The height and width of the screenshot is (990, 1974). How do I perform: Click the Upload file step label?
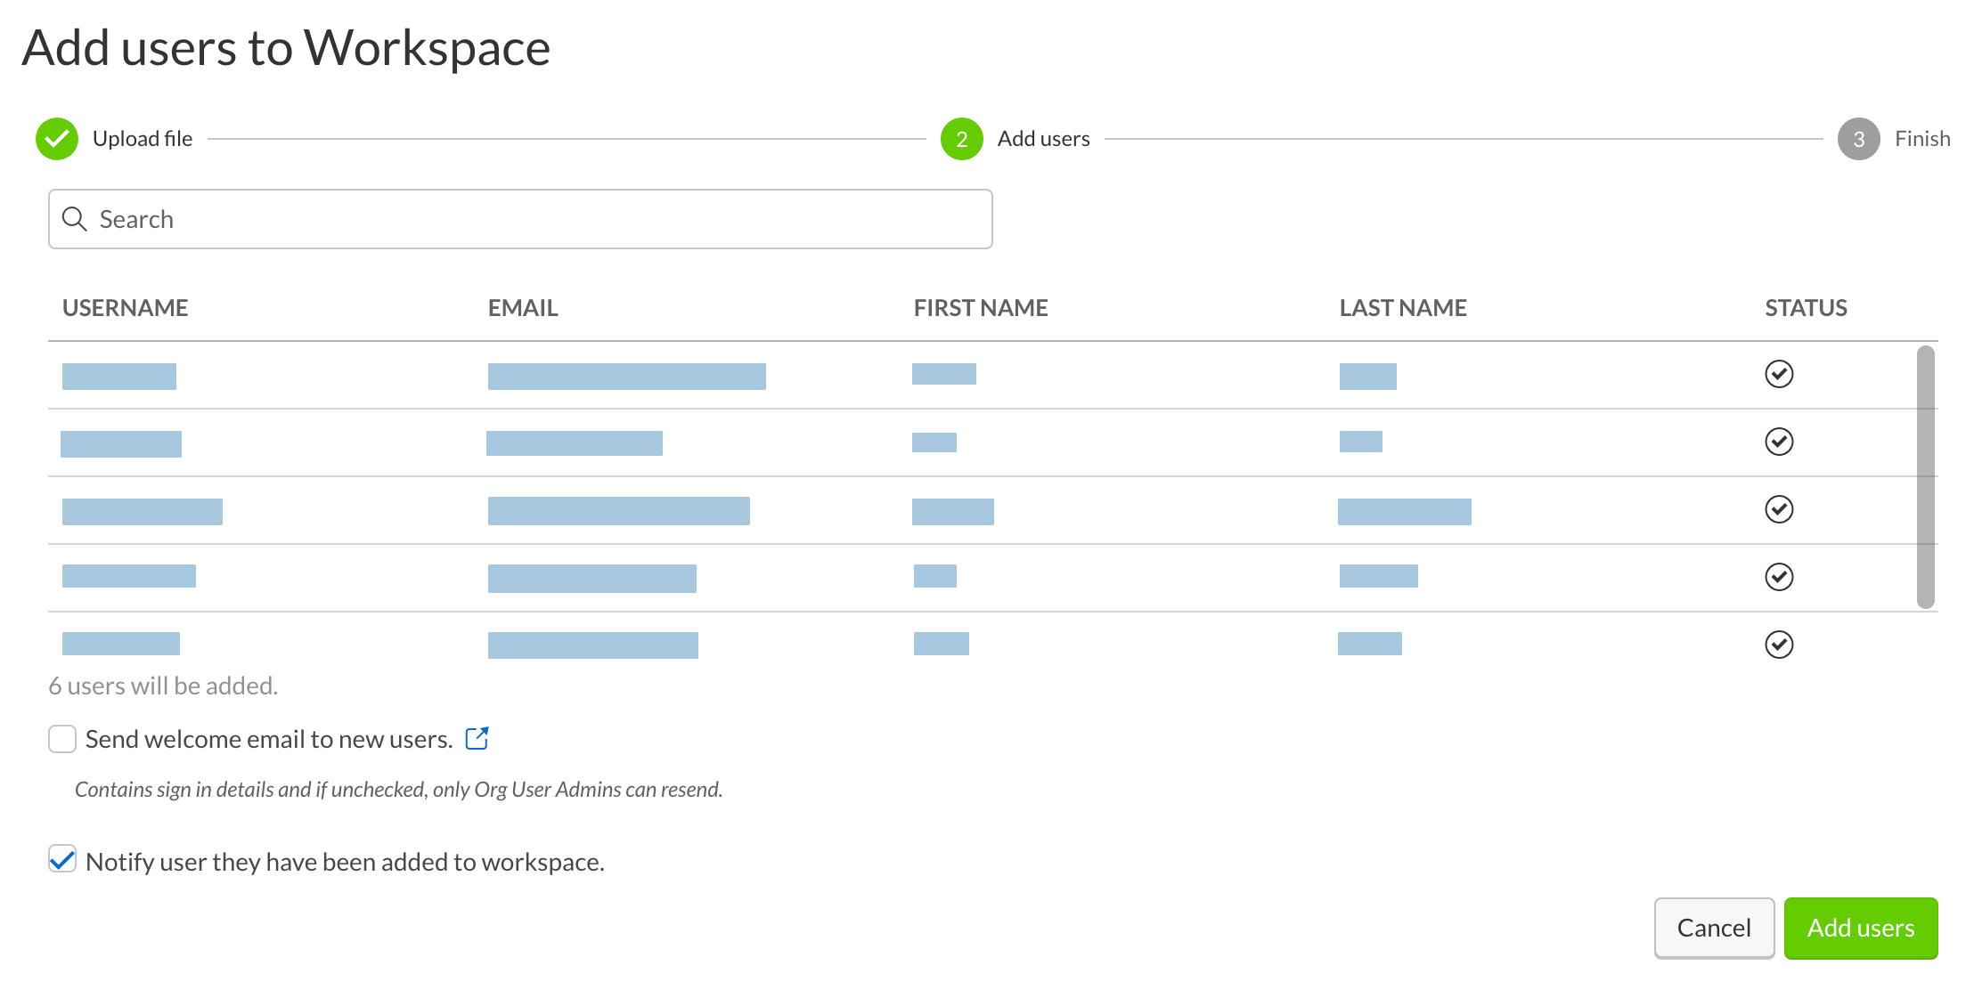click(x=143, y=138)
